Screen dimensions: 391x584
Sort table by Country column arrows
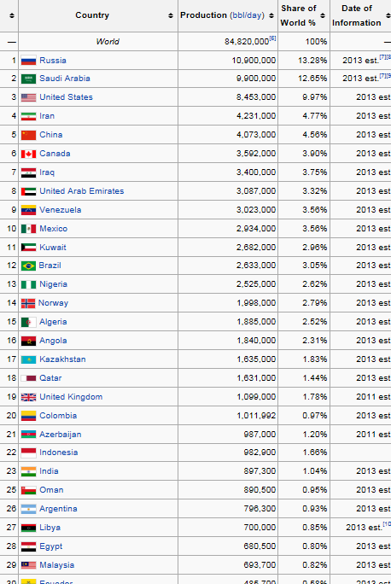(171, 15)
